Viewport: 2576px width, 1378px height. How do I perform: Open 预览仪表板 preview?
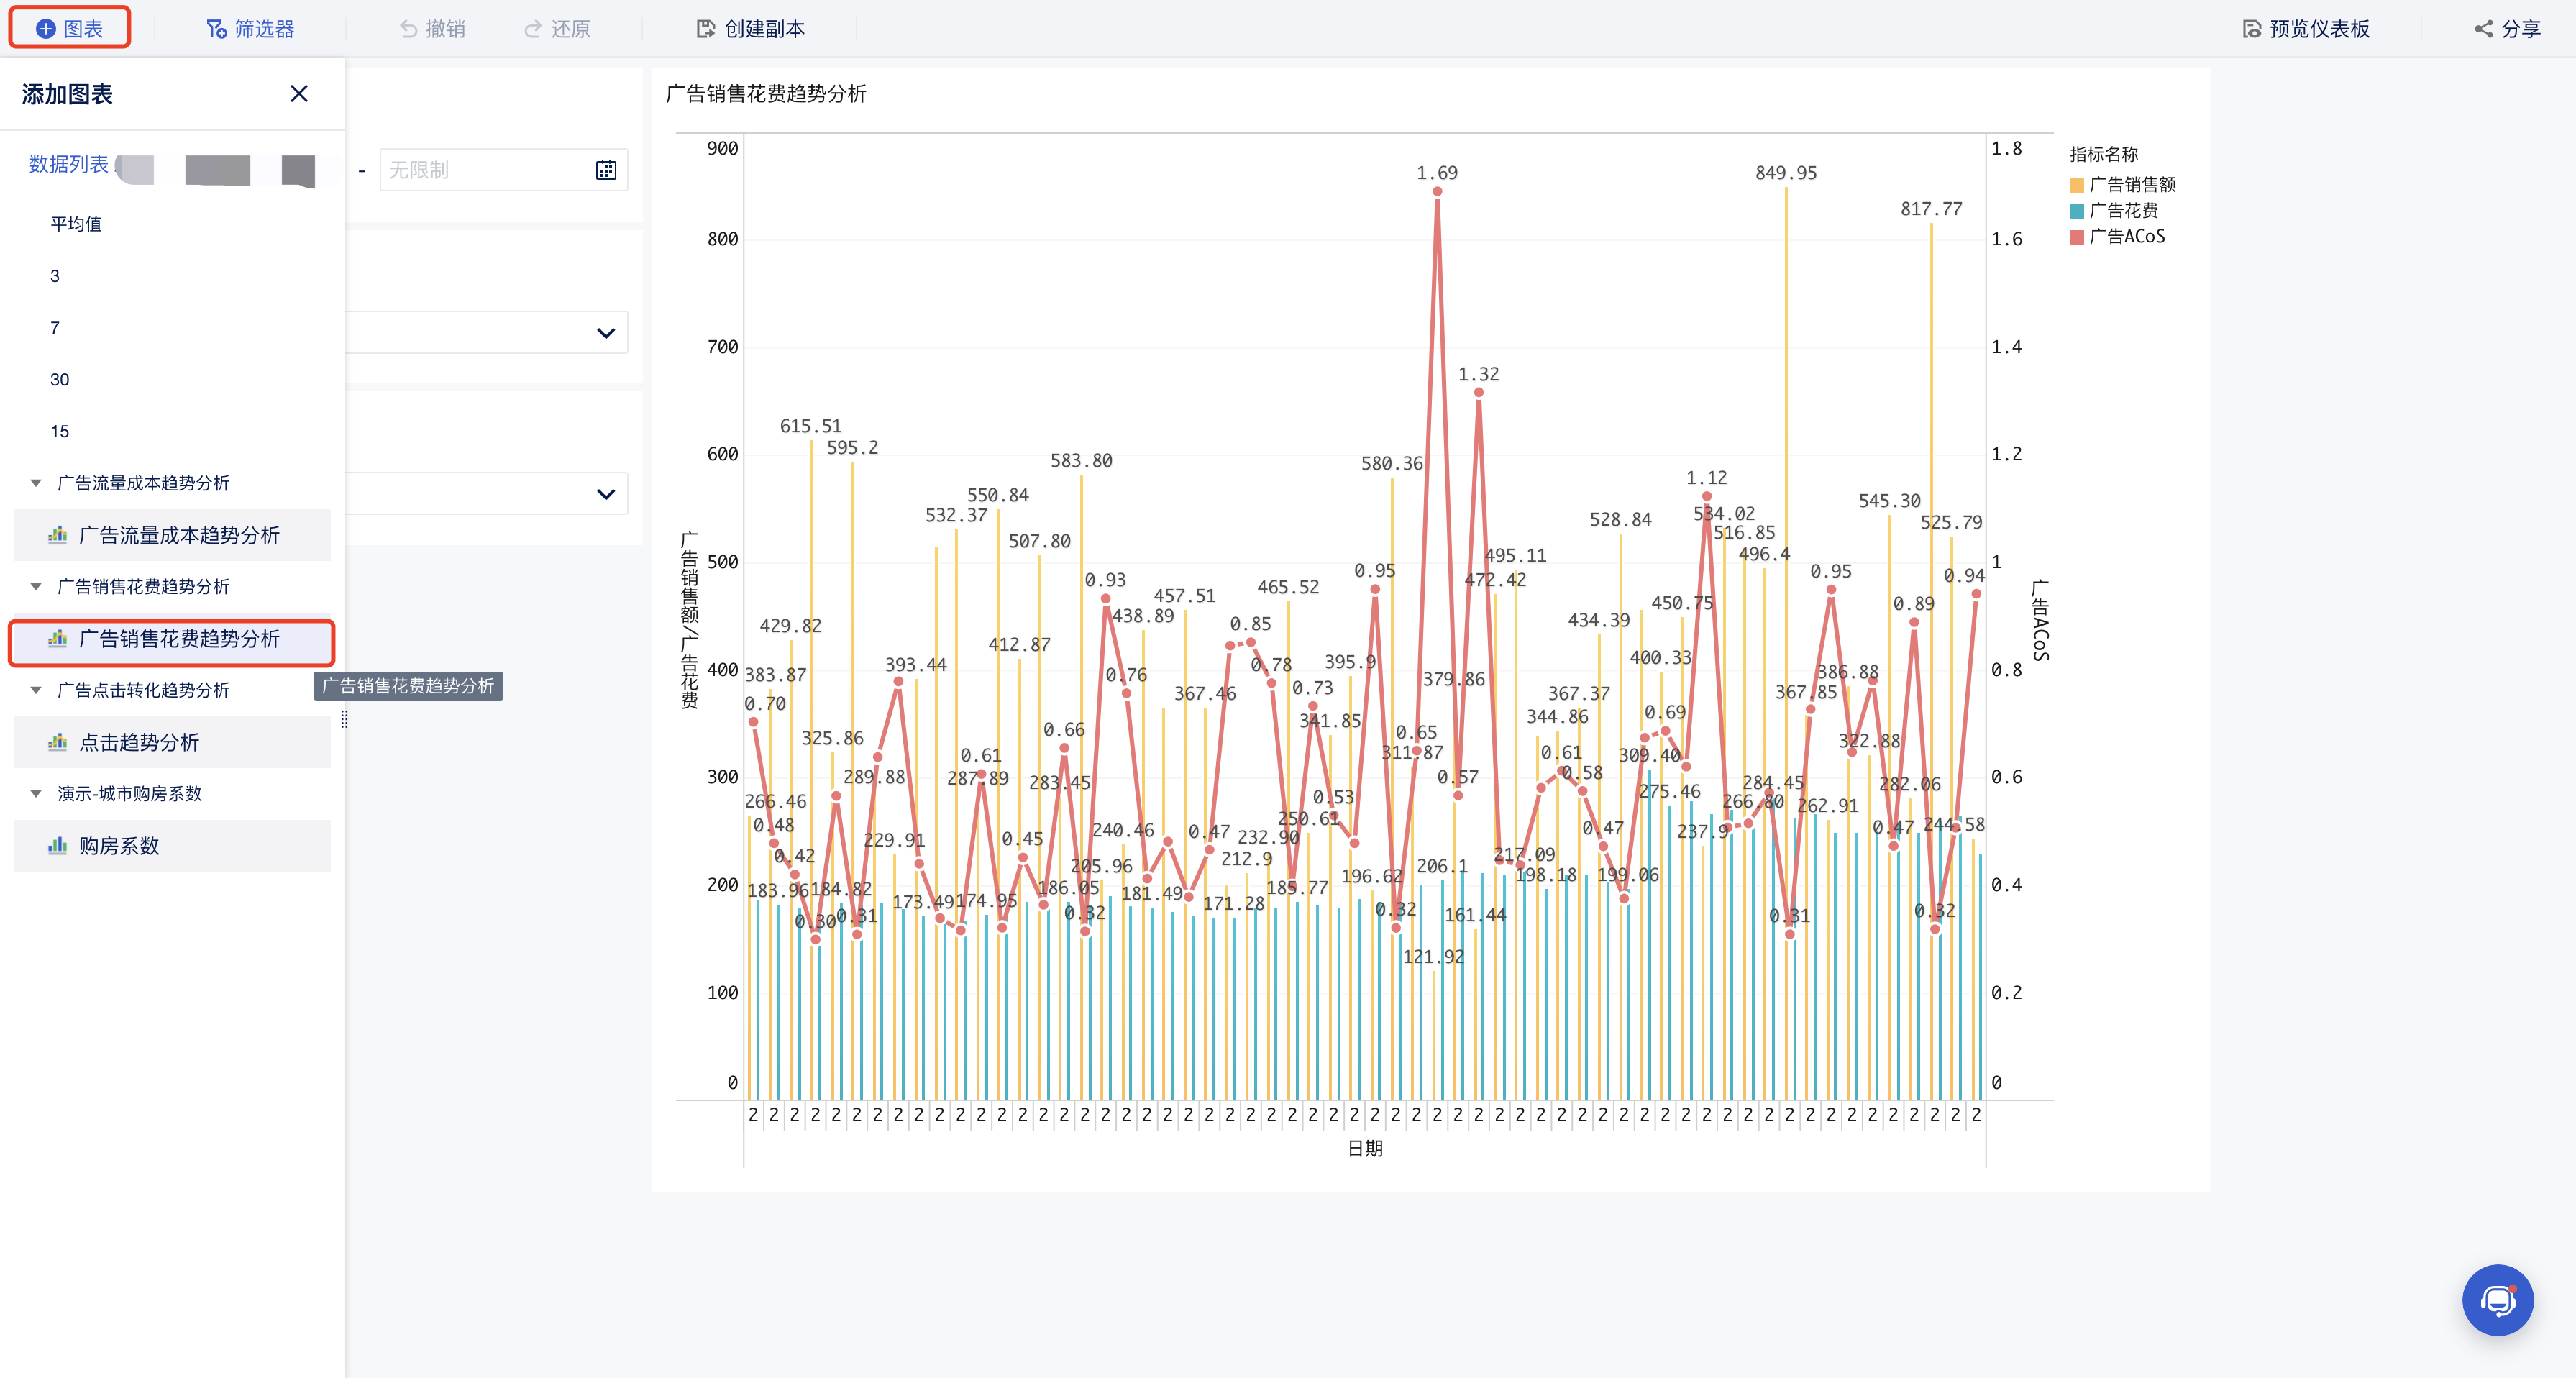point(2305,28)
